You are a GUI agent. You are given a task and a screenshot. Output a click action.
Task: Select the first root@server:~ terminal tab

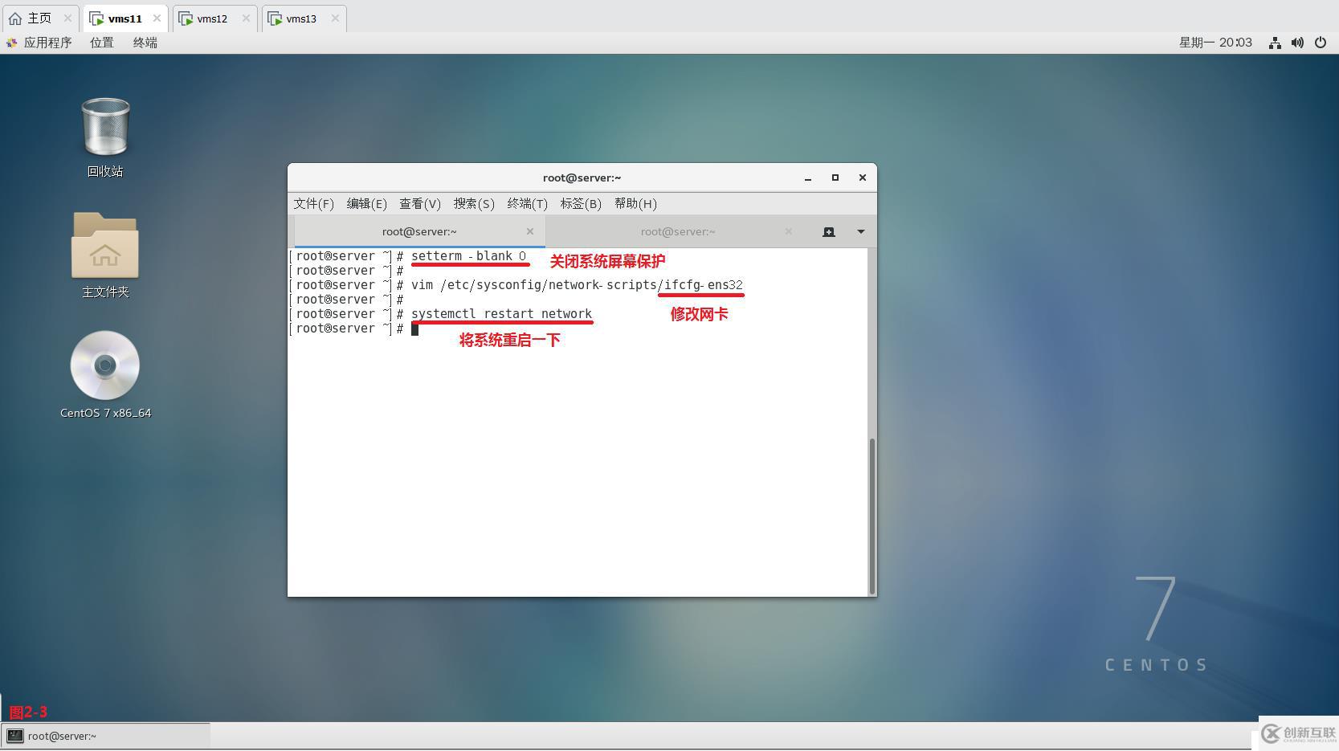pos(419,231)
